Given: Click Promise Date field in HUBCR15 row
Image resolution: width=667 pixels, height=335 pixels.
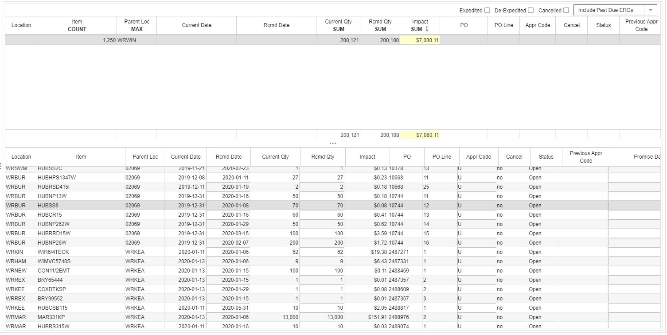Looking at the screenshot, I should pos(635,215).
